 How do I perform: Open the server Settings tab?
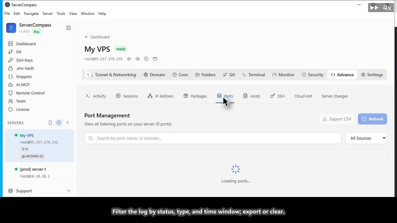[372, 75]
